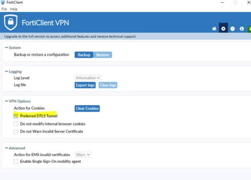The width and height of the screenshot is (251, 180).
Task: Click the Export logs button
Action: [85, 85]
